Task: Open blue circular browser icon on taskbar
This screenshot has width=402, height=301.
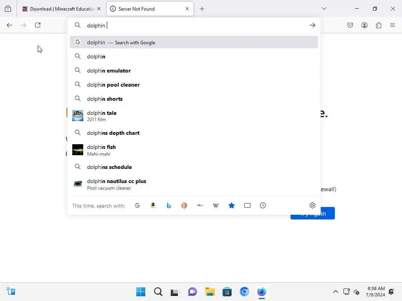Action: point(244,292)
